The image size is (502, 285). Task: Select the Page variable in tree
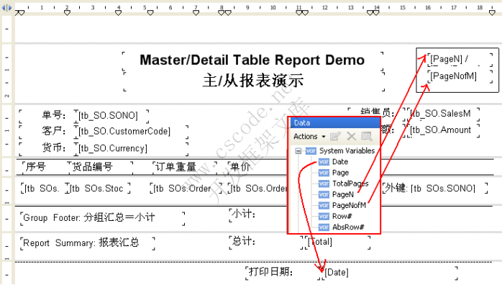[x=340, y=173]
